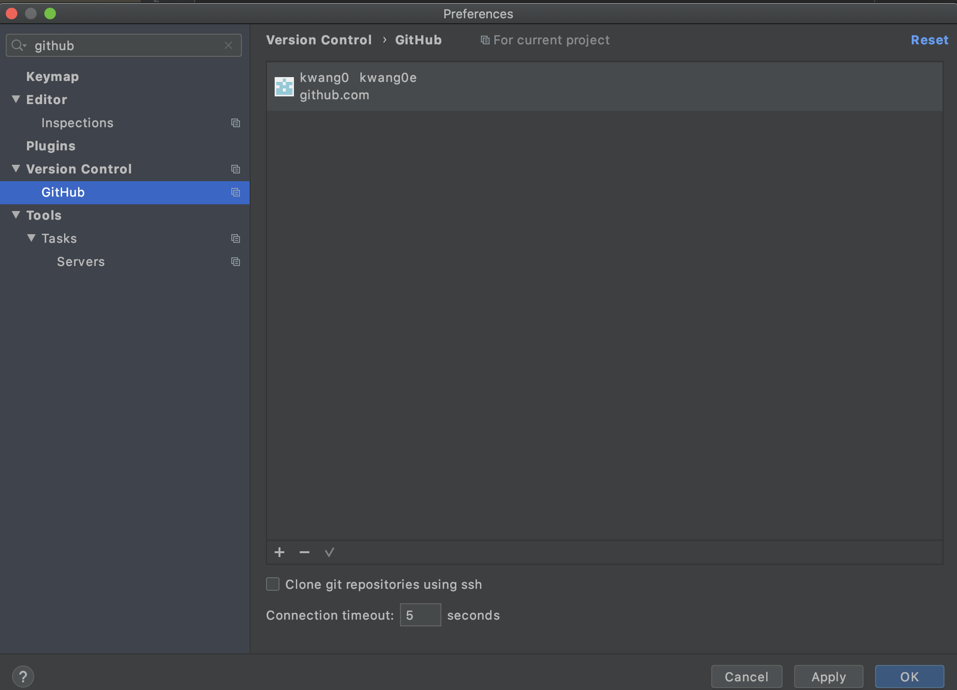The width and height of the screenshot is (957, 690).
Task: Click the set default account checkmark icon
Action: pyautogui.click(x=330, y=552)
